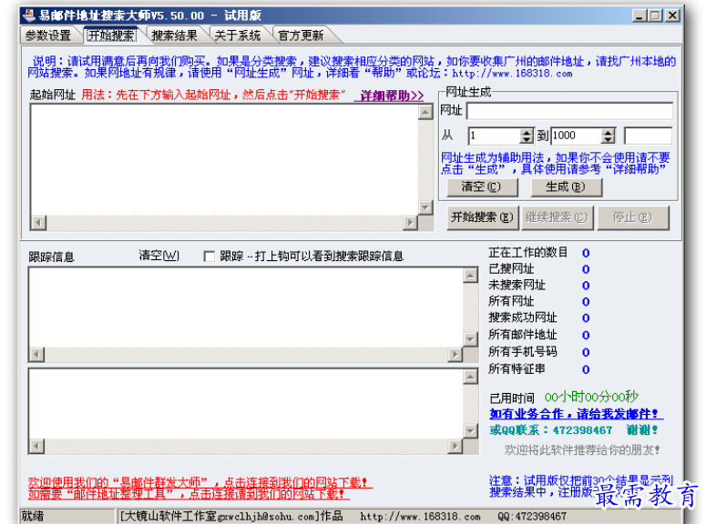Viewport: 706px width, 524px height.
Task: Decrease the 从 value with down arrow
Action: (x=527, y=140)
